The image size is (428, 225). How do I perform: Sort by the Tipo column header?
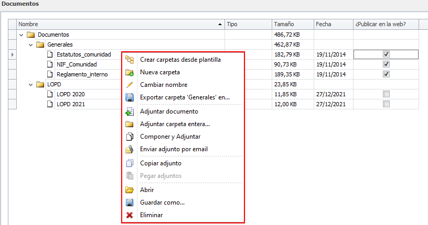248,24
